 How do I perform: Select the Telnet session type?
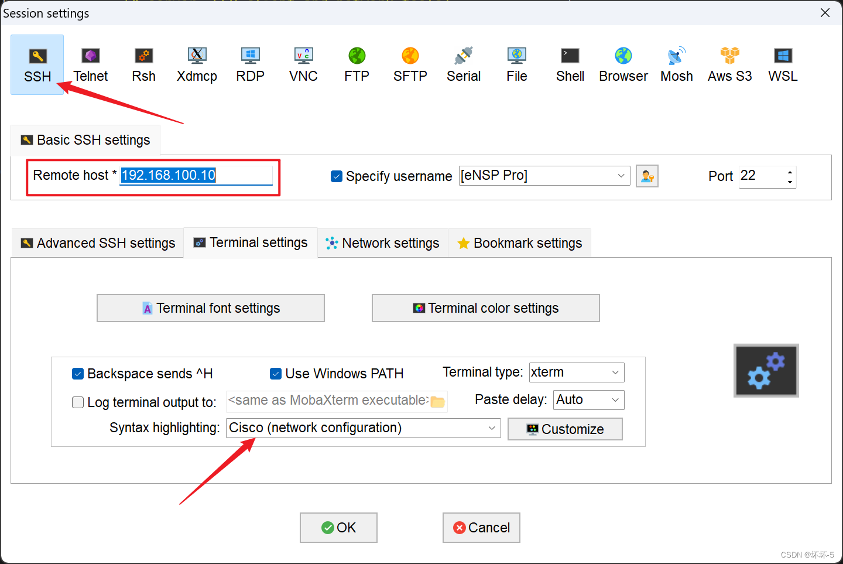(90, 63)
